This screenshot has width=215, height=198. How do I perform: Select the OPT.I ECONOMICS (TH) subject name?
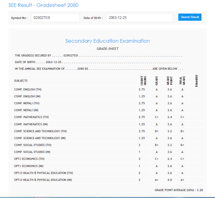point(29,159)
